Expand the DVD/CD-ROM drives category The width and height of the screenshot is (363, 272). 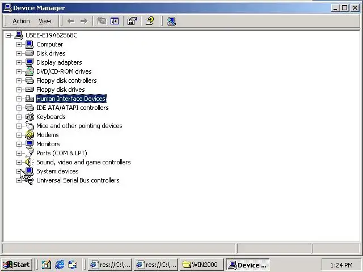coord(19,71)
